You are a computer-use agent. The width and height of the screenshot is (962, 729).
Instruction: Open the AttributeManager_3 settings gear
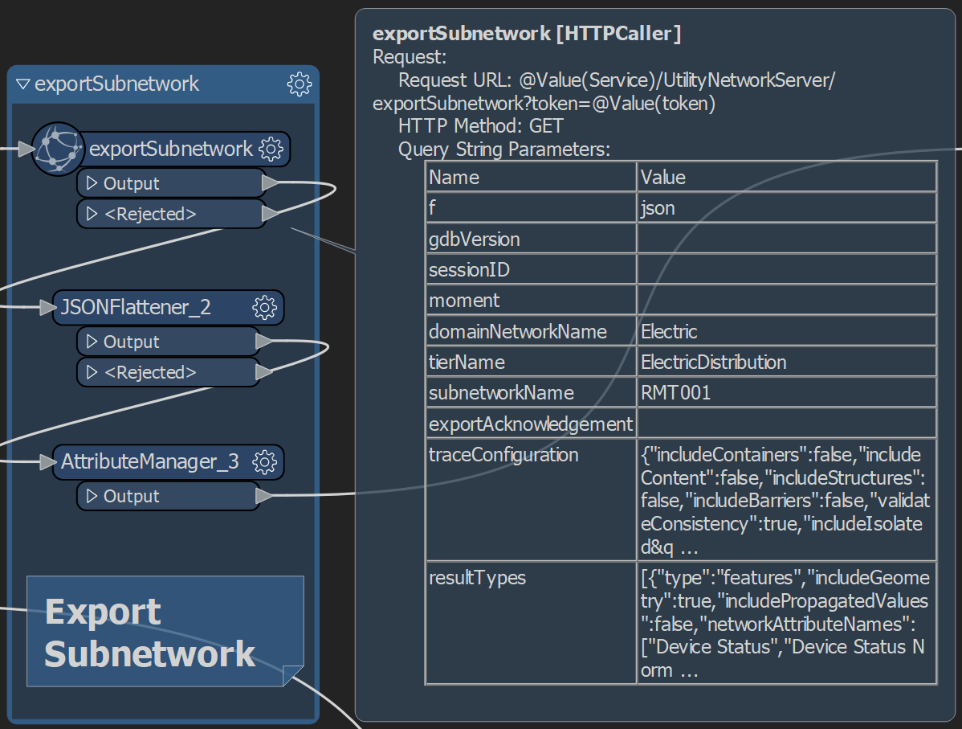pos(265,462)
